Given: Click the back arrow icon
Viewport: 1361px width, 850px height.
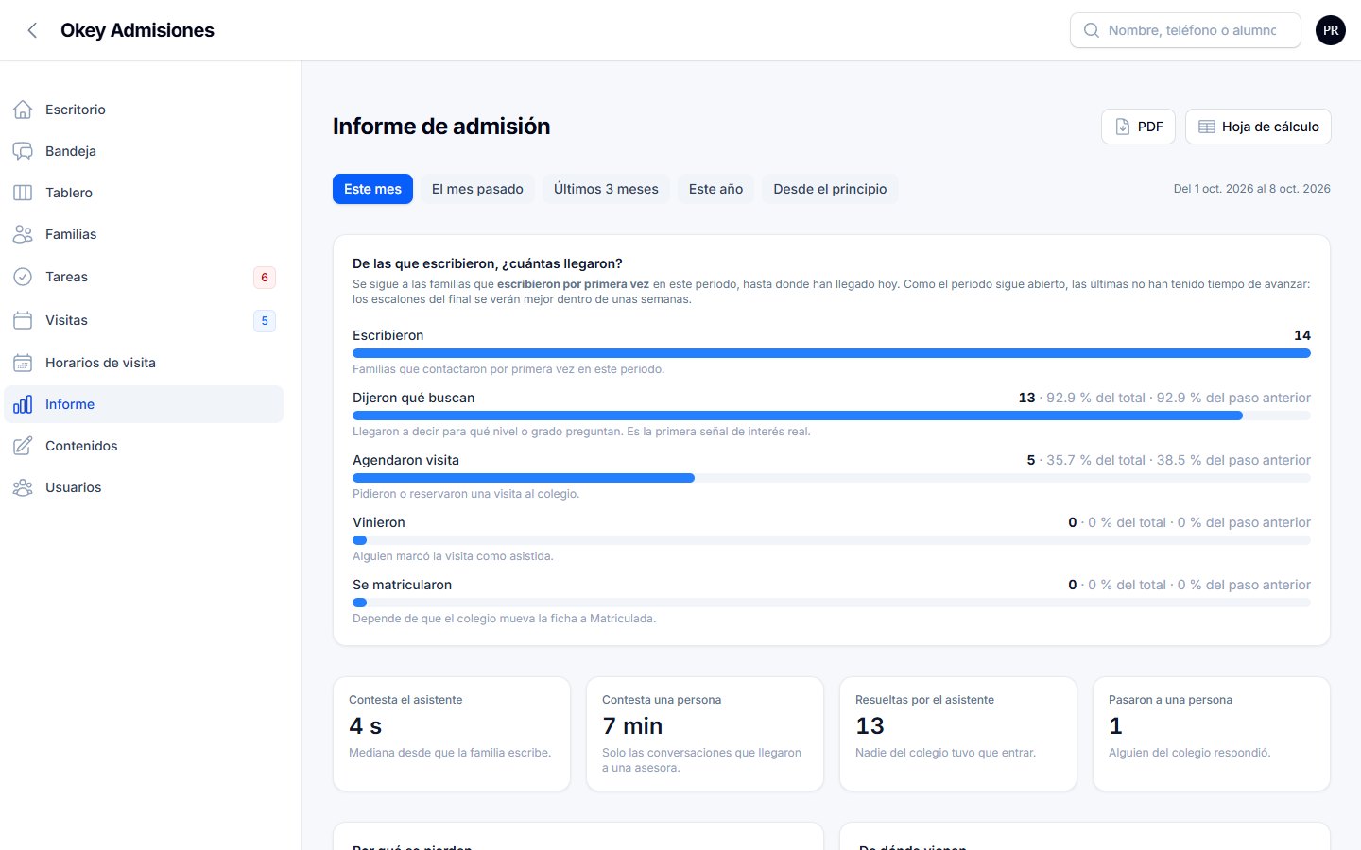Looking at the screenshot, I should (x=32, y=30).
